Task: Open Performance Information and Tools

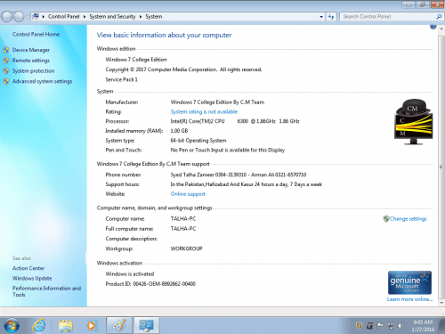Action: point(46,291)
